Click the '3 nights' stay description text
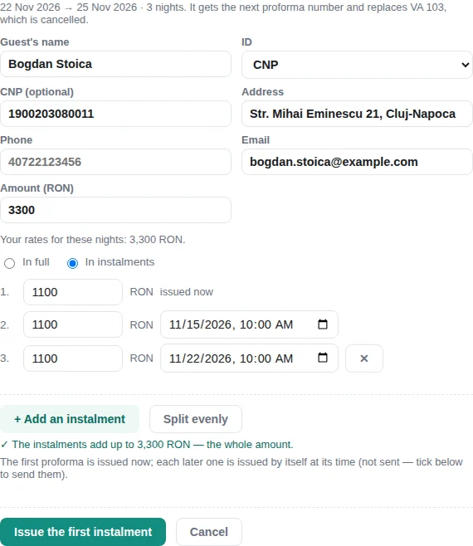 223,13
